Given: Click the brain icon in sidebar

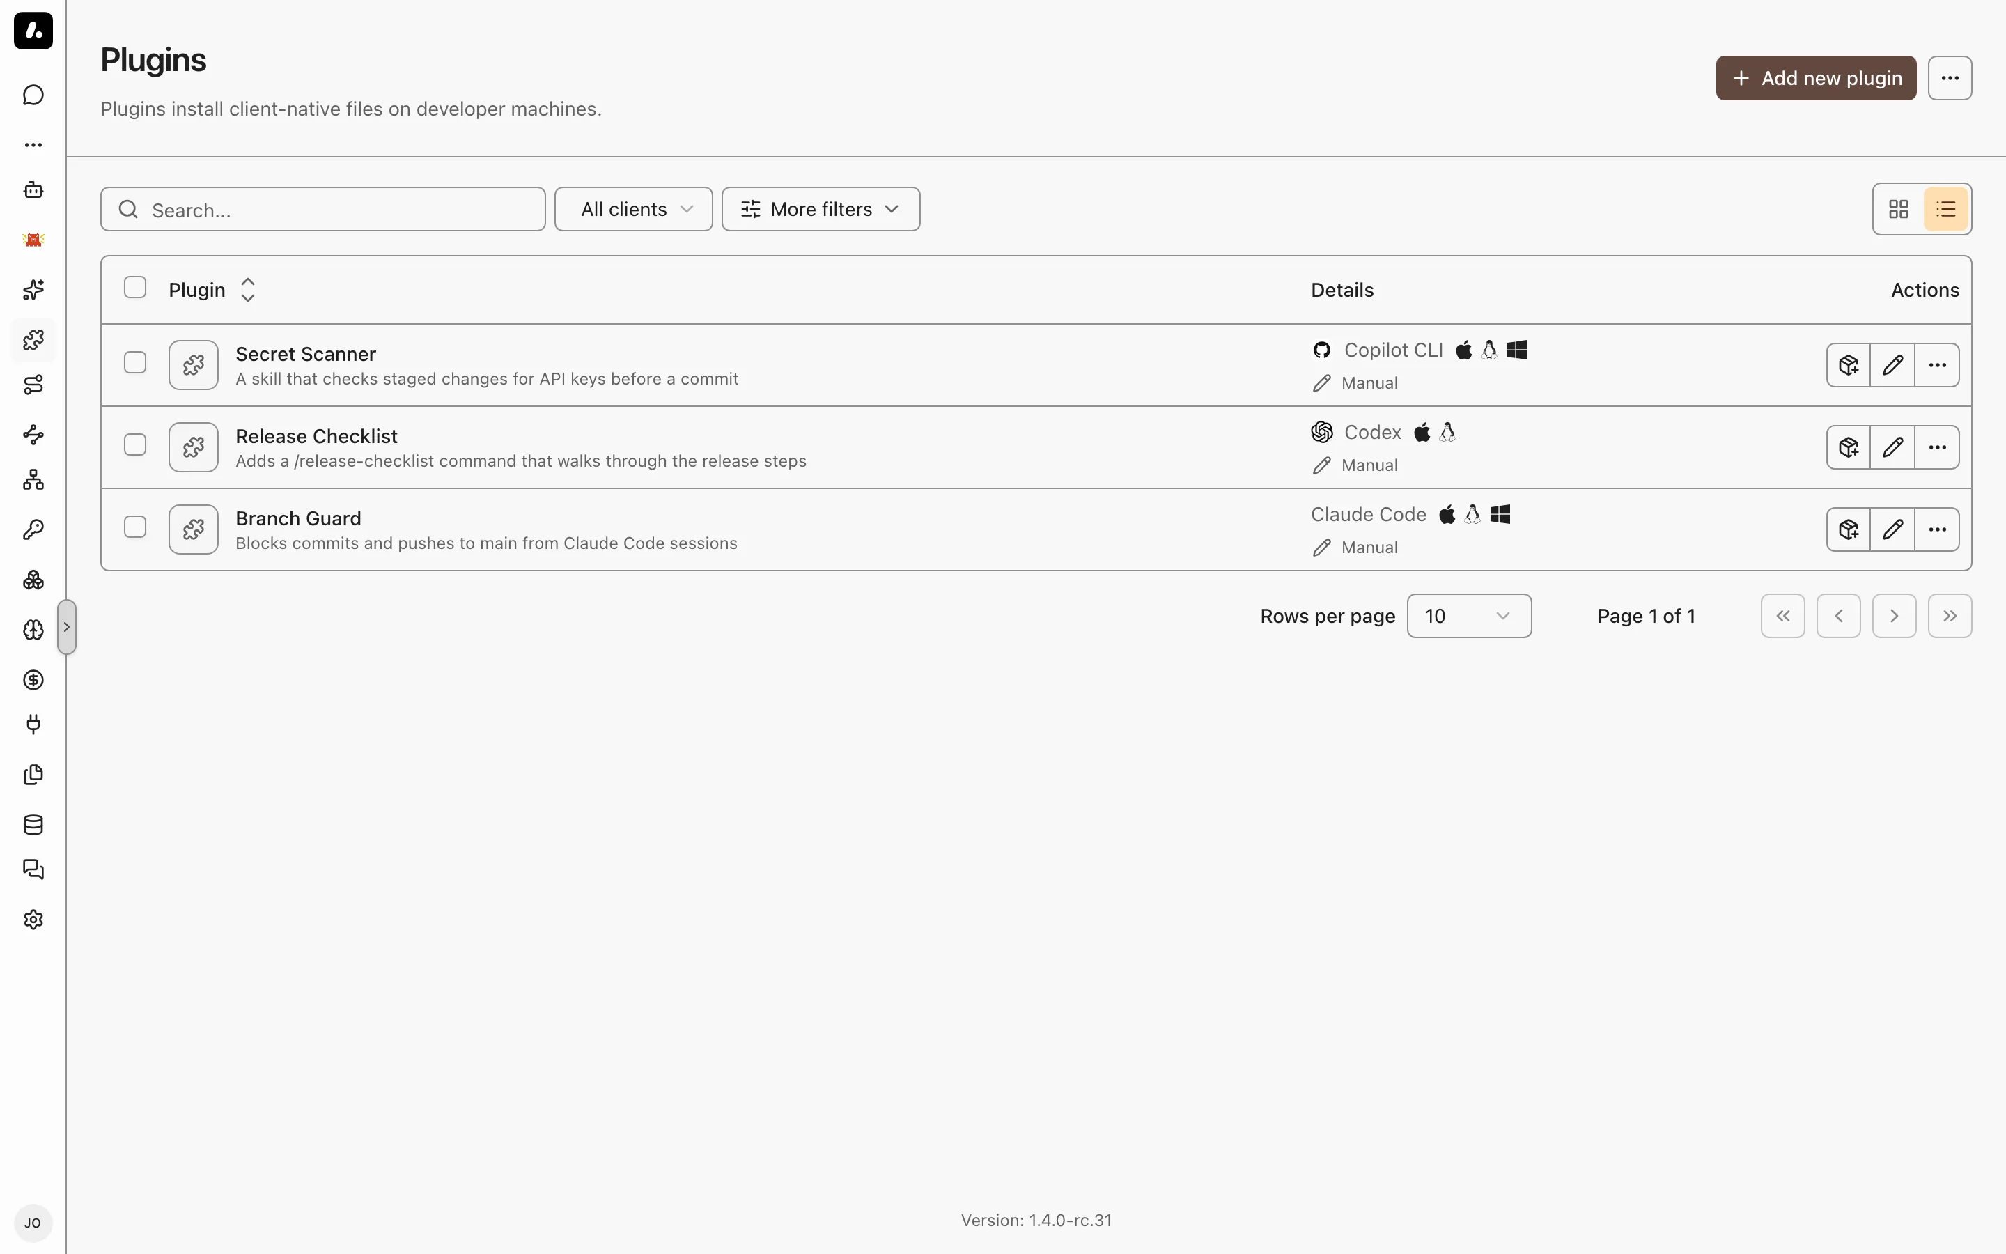Looking at the screenshot, I should (x=33, y=630).
